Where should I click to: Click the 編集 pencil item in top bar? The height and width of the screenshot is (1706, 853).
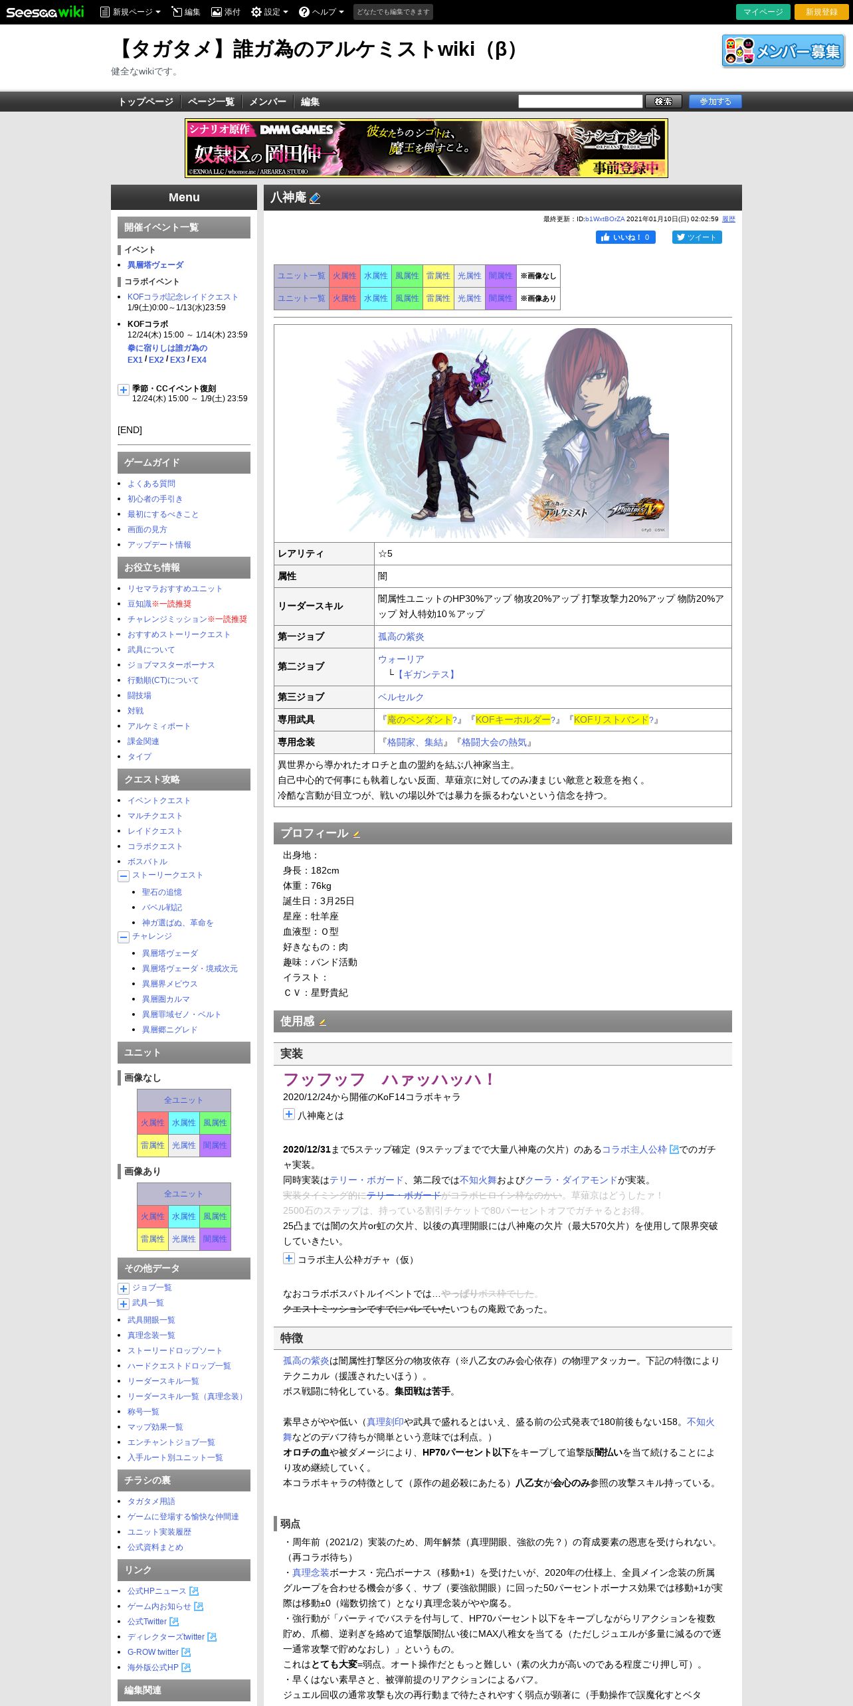click(x=186, y=12)
